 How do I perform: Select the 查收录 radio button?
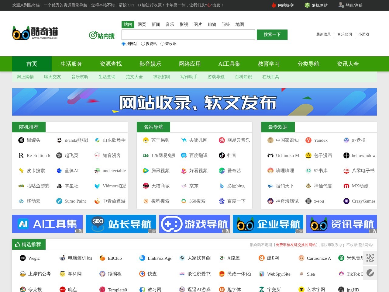tap(162, 43)
